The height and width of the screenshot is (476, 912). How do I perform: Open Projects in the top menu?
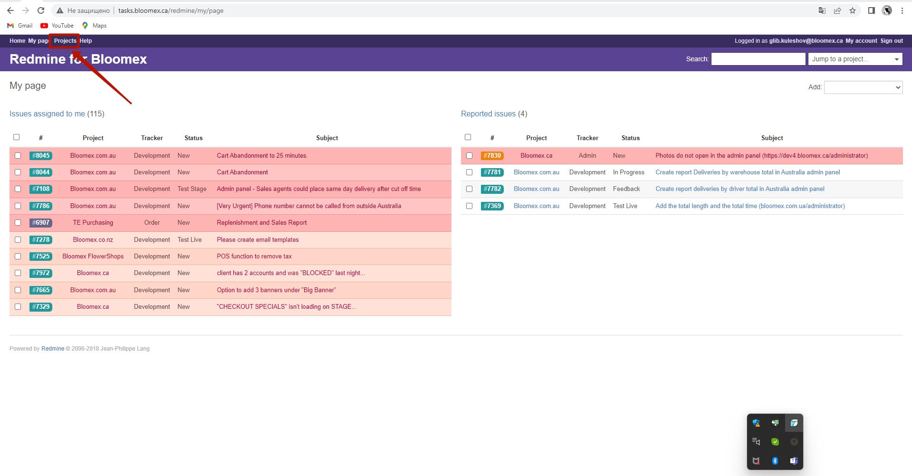click(x=65, y=41)
